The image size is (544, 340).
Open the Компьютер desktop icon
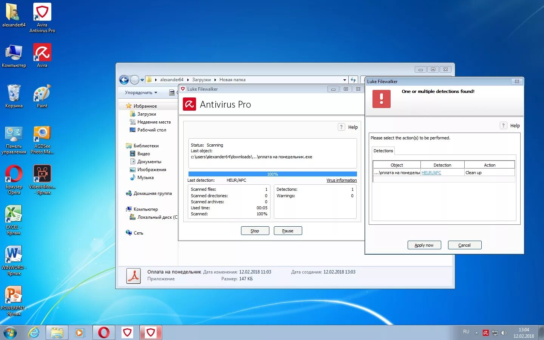(x=14, y=56)
